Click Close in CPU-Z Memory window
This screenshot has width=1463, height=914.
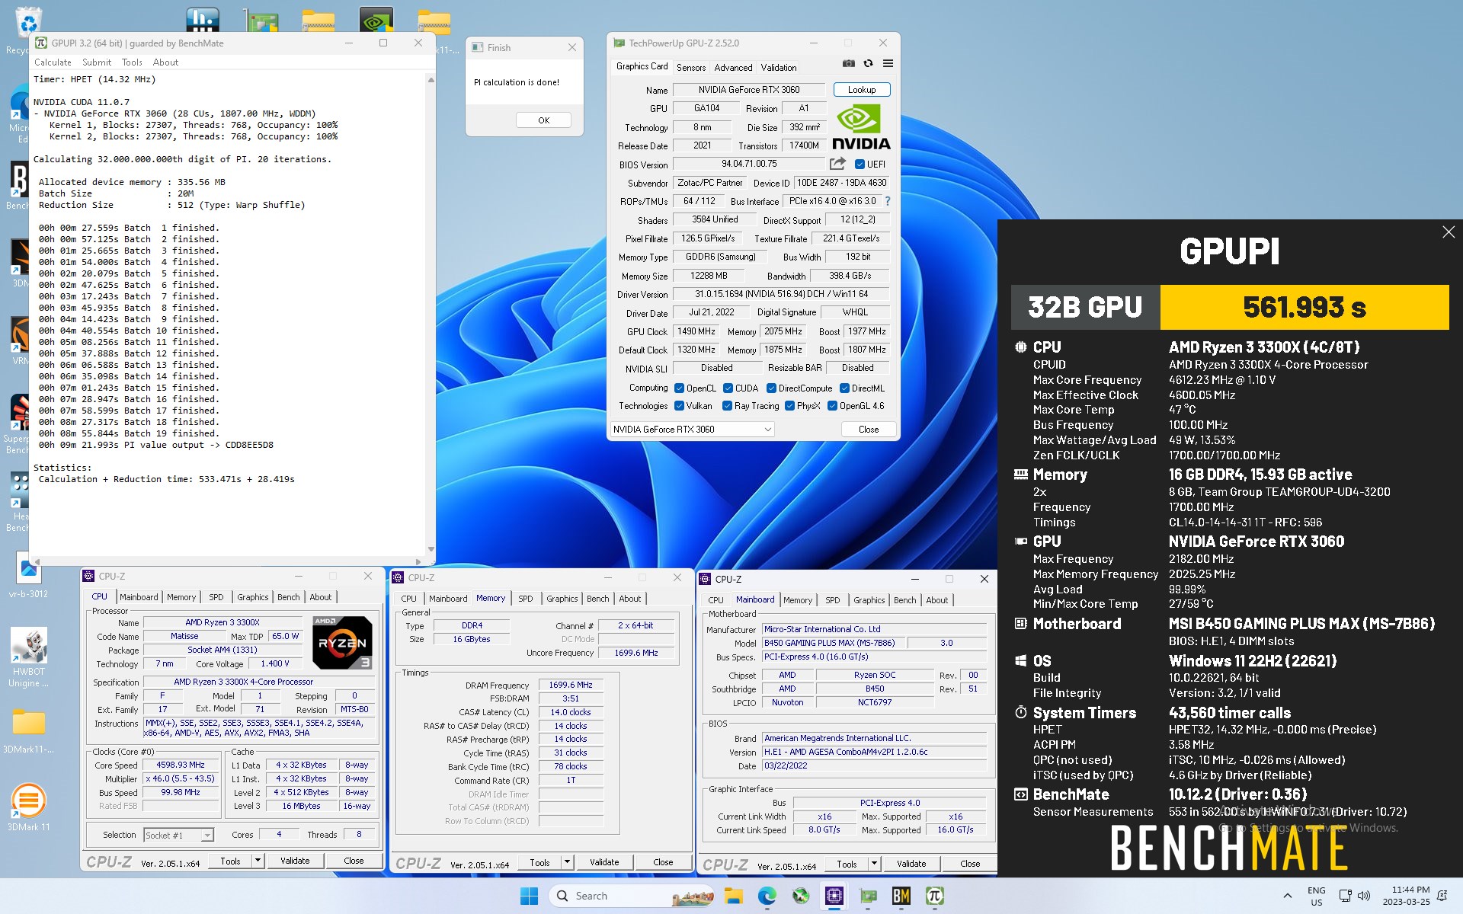coord(663,862)
